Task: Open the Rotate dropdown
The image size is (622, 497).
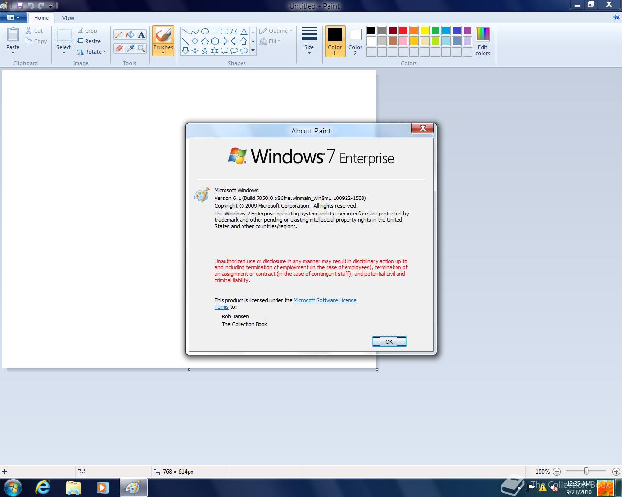Action: pos(91,52)
